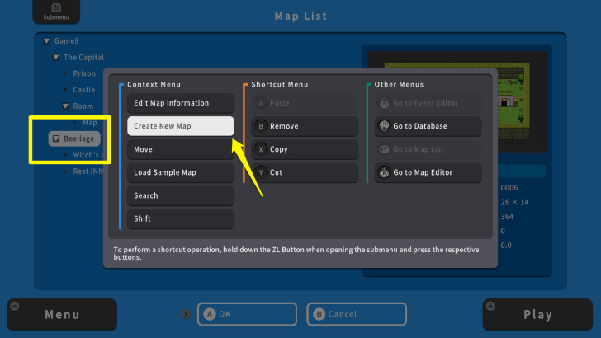This screenshot has width=601, height=338.
Task: Open Go to Database menu entry
Action: [x=428, y=126]
